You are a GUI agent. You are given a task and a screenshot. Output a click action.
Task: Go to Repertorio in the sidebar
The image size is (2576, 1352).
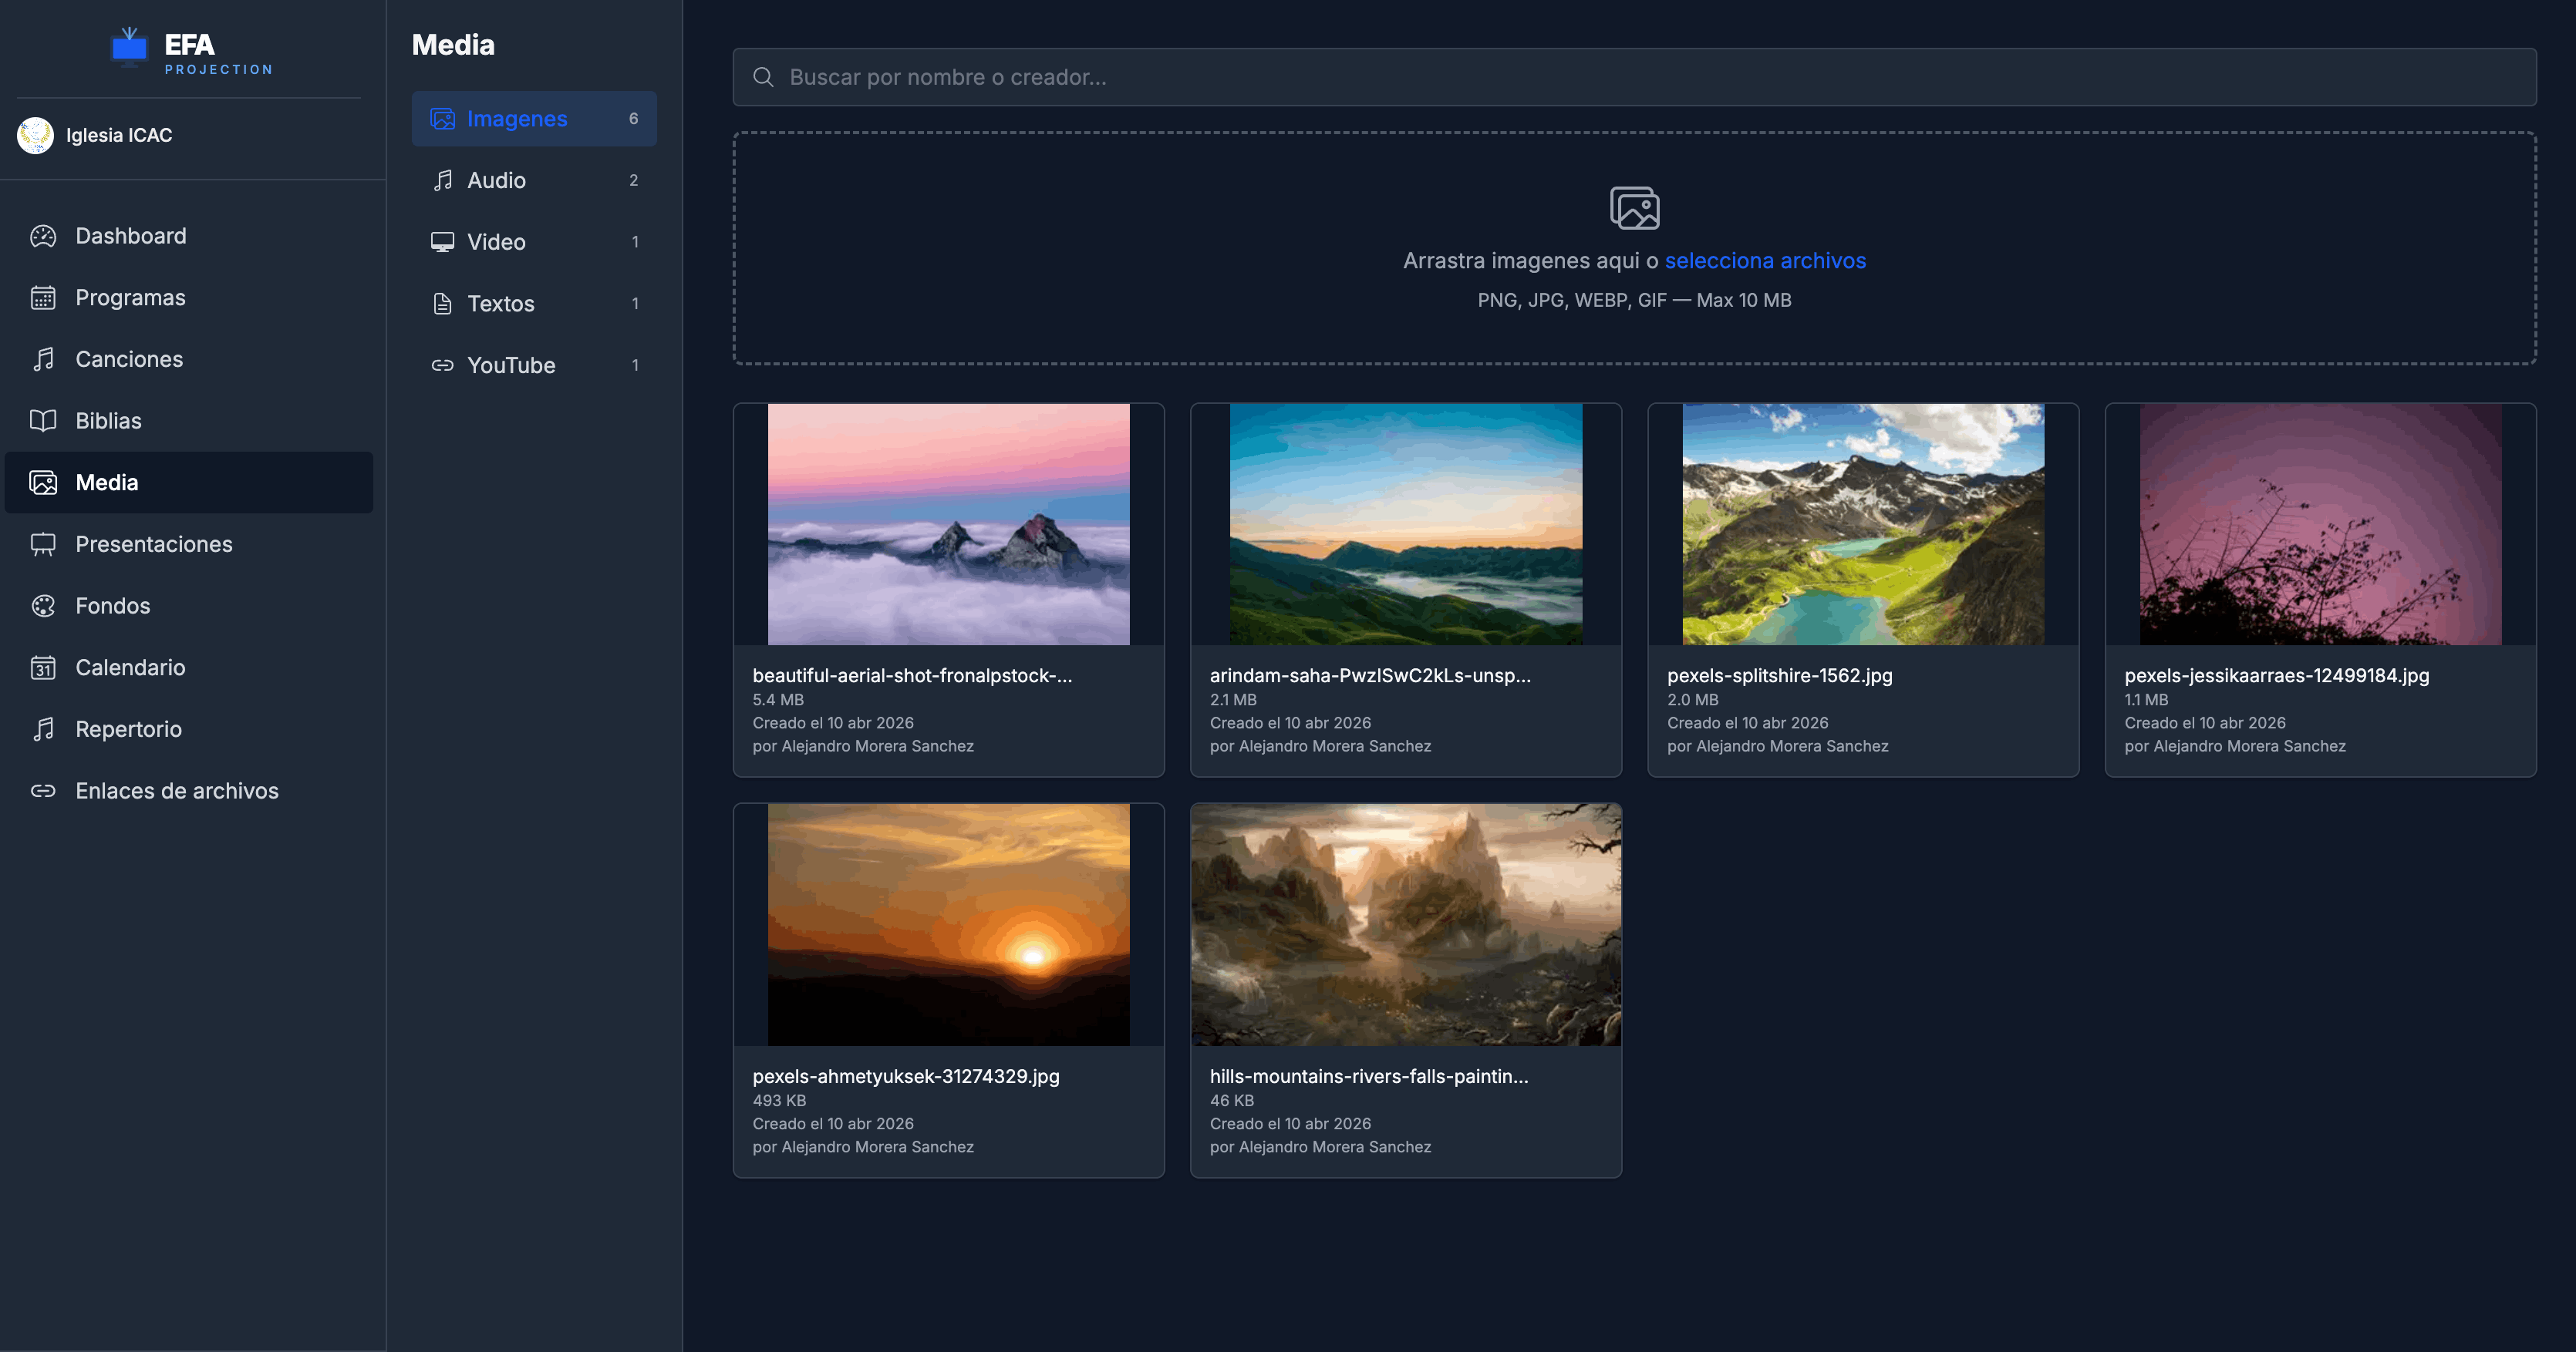128,729
